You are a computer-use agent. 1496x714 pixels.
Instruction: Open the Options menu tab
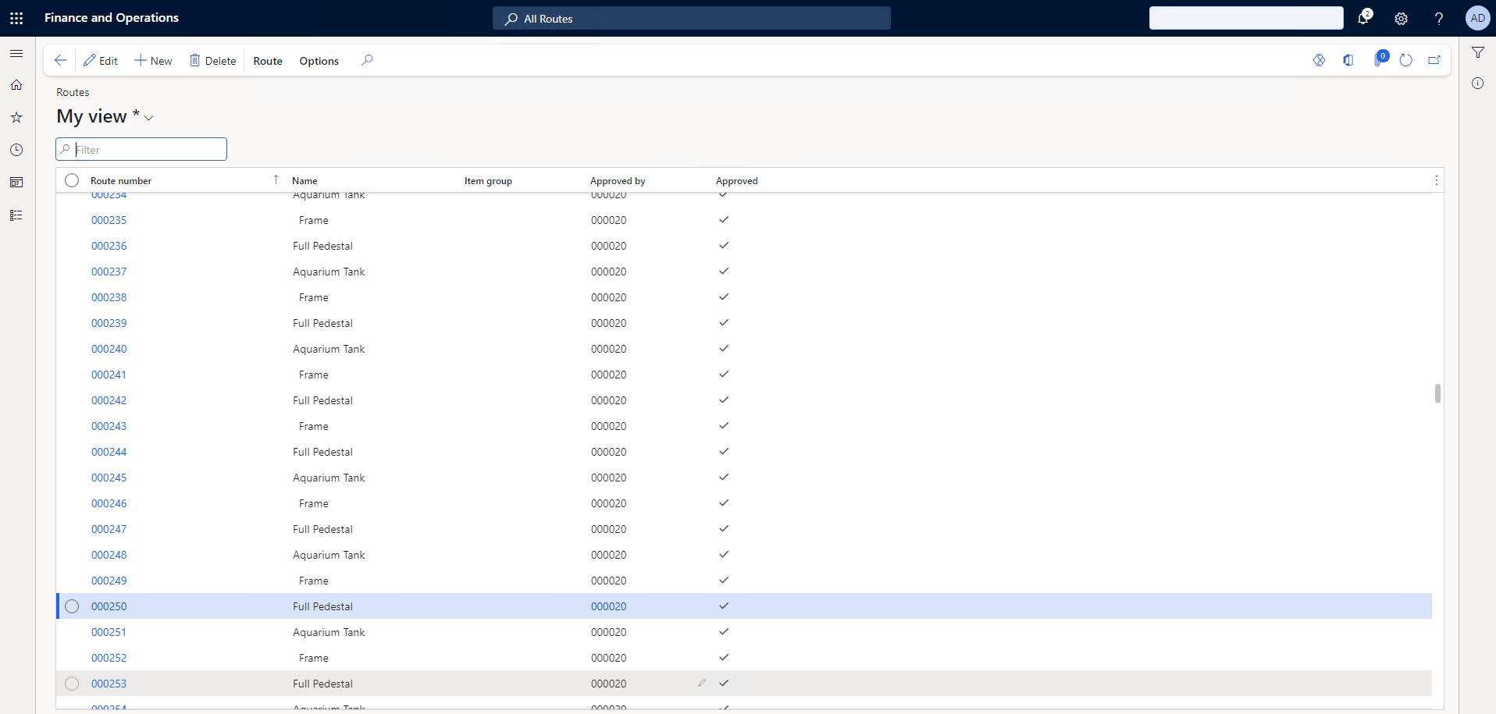(x=319, y=61)
